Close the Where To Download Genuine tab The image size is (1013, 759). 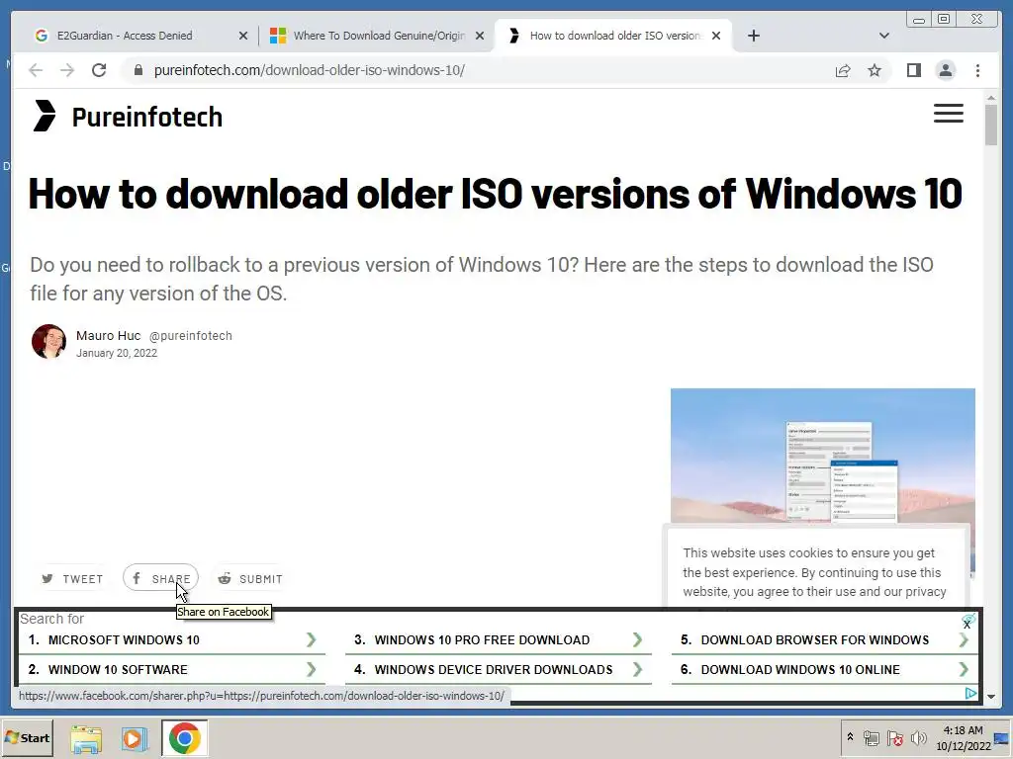(x=480, y=36)
